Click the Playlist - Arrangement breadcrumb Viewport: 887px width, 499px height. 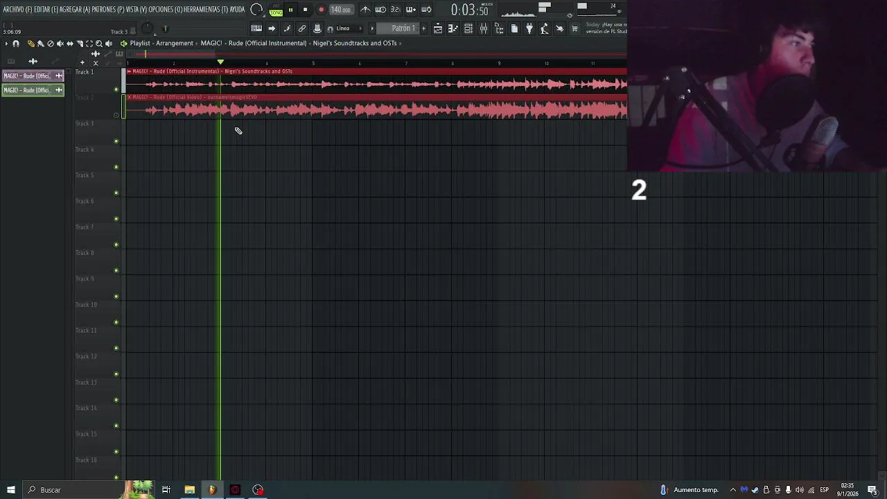pos(161,43)
